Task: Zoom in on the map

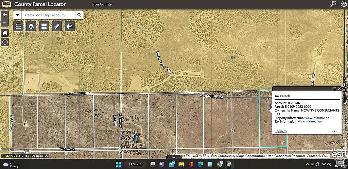Action: point(5,15)
